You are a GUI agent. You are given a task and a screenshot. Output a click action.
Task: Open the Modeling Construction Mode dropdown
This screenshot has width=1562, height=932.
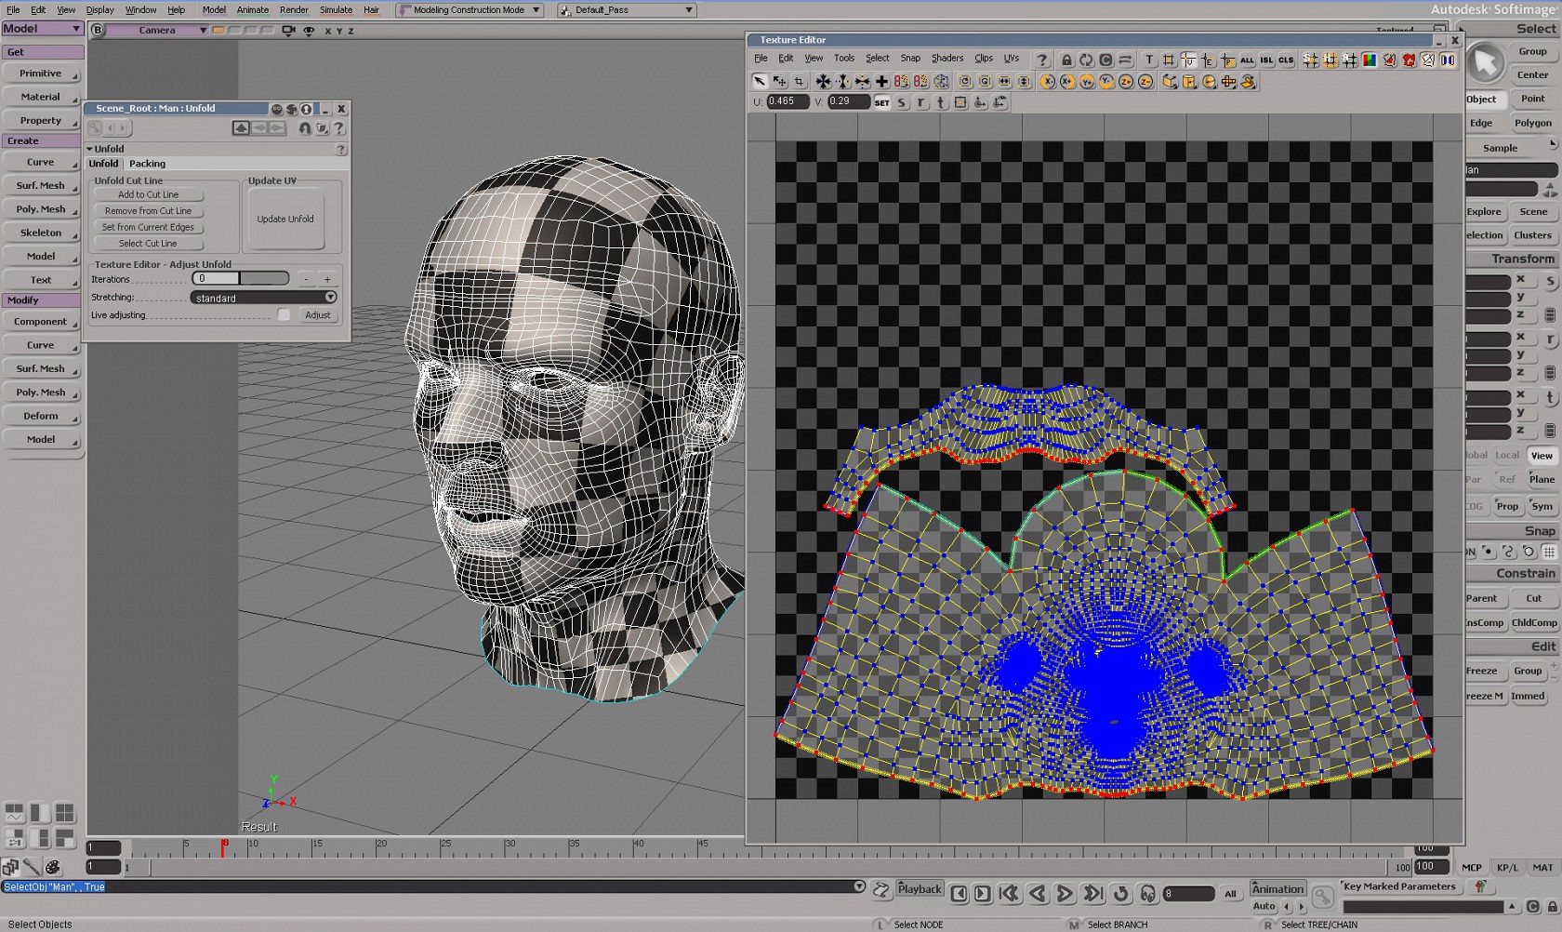pyautogui.click(x=470, y=10)
